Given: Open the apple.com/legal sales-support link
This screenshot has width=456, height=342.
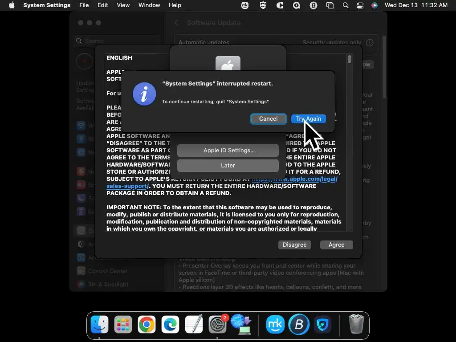Looking at the screenshot, I should point(127,186).
